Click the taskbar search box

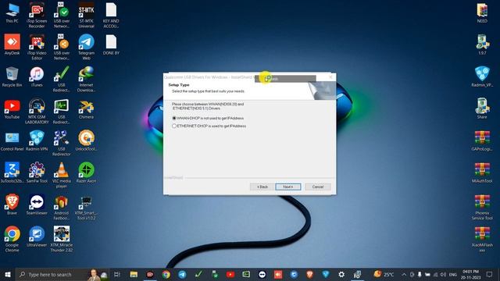click(62, 274)
